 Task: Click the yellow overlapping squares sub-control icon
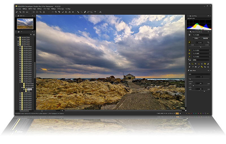(202, 67)
